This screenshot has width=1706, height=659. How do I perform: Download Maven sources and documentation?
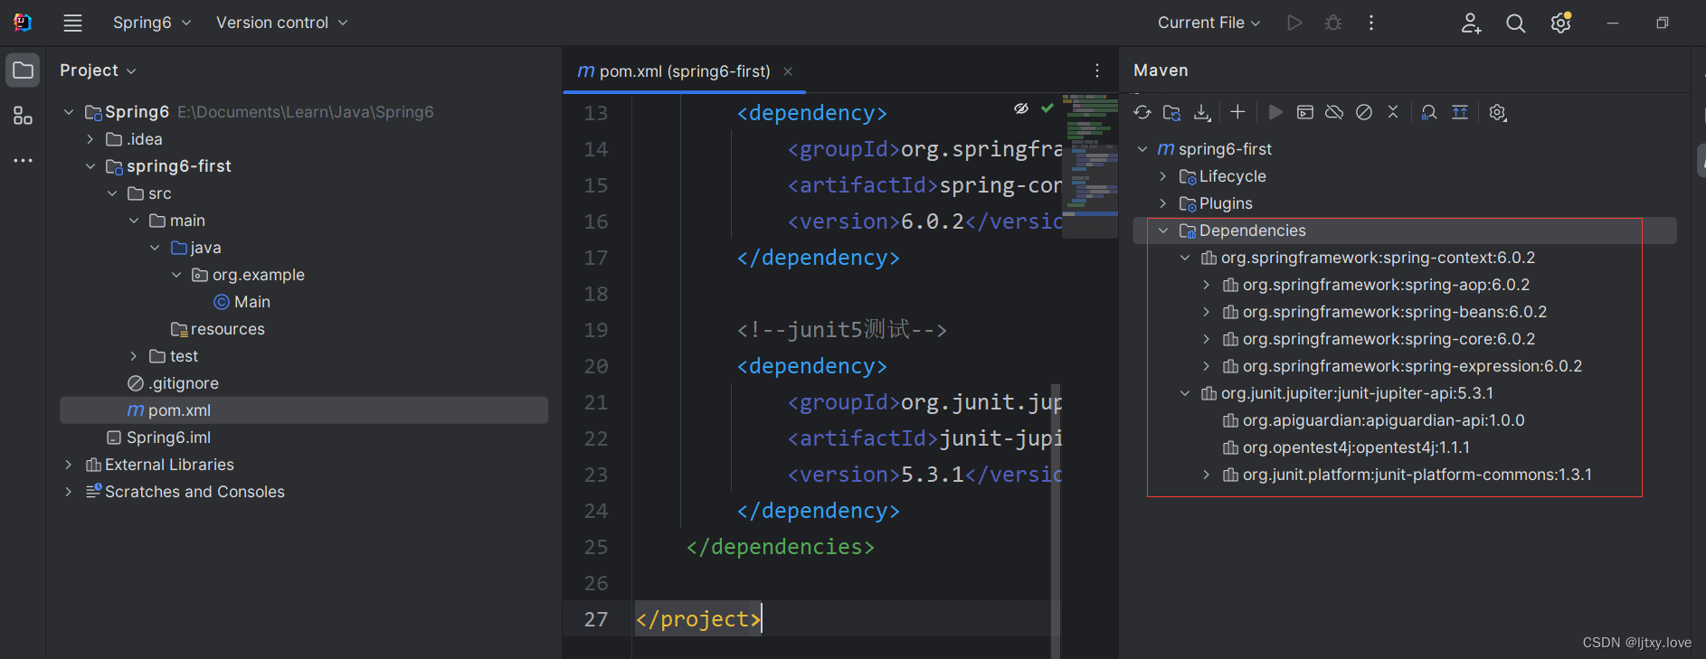tap(1202, 112)
